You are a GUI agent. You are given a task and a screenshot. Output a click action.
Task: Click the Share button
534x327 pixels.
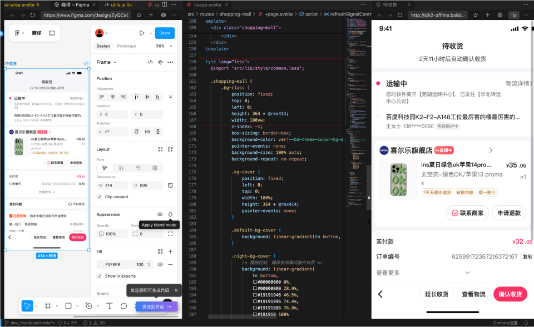[164, 33]
